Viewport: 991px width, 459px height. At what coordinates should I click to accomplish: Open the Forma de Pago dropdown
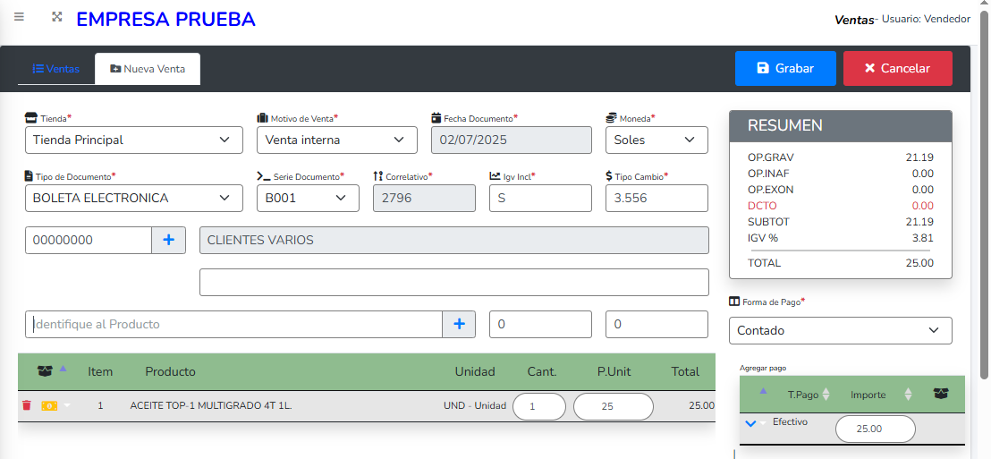[840, 330]
